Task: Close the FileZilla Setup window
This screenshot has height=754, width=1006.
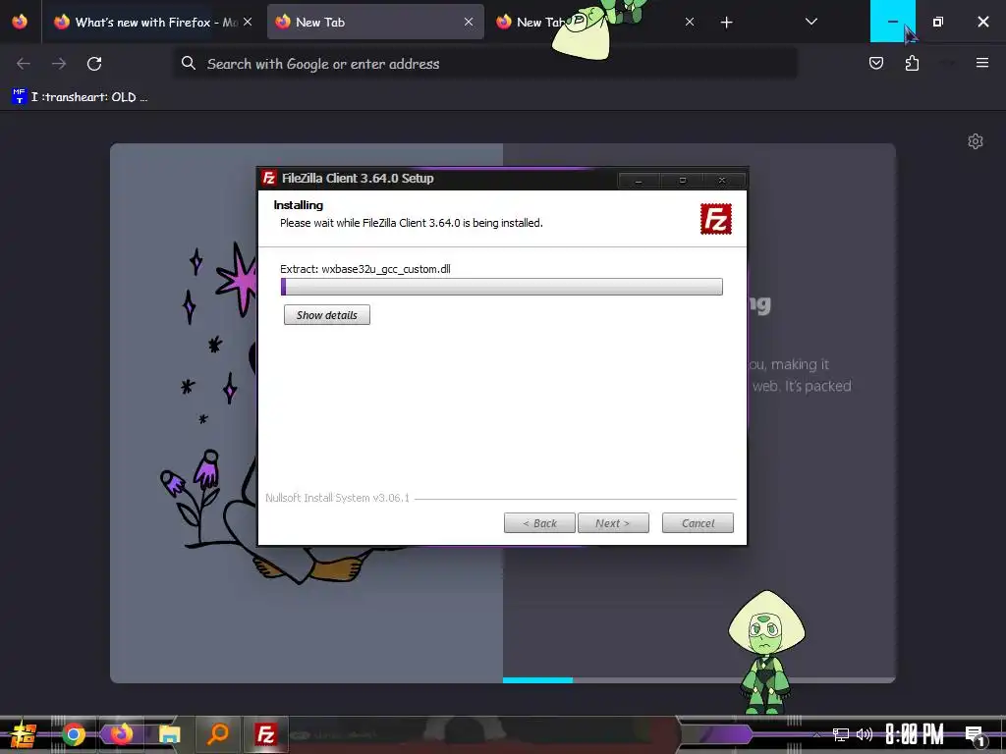Action: 722,181
